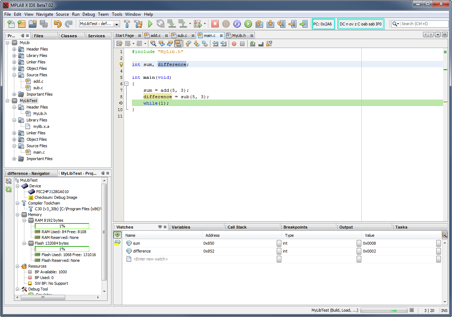Toggle a breakpoint on line number 8
The width and height of the screenshot is (452, 317).
click(121, 97)
